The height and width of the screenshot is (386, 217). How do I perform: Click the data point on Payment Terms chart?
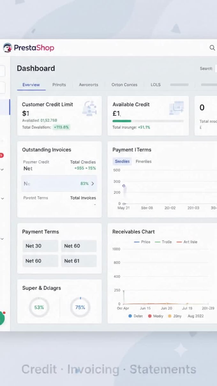[124, 186]
